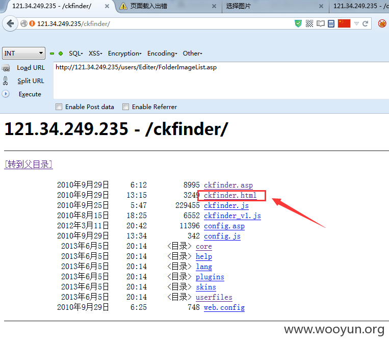Click the orange security warning icon in address bar
Image resolution: width=389 pixels, height=344 pixels.
[32, 23]
